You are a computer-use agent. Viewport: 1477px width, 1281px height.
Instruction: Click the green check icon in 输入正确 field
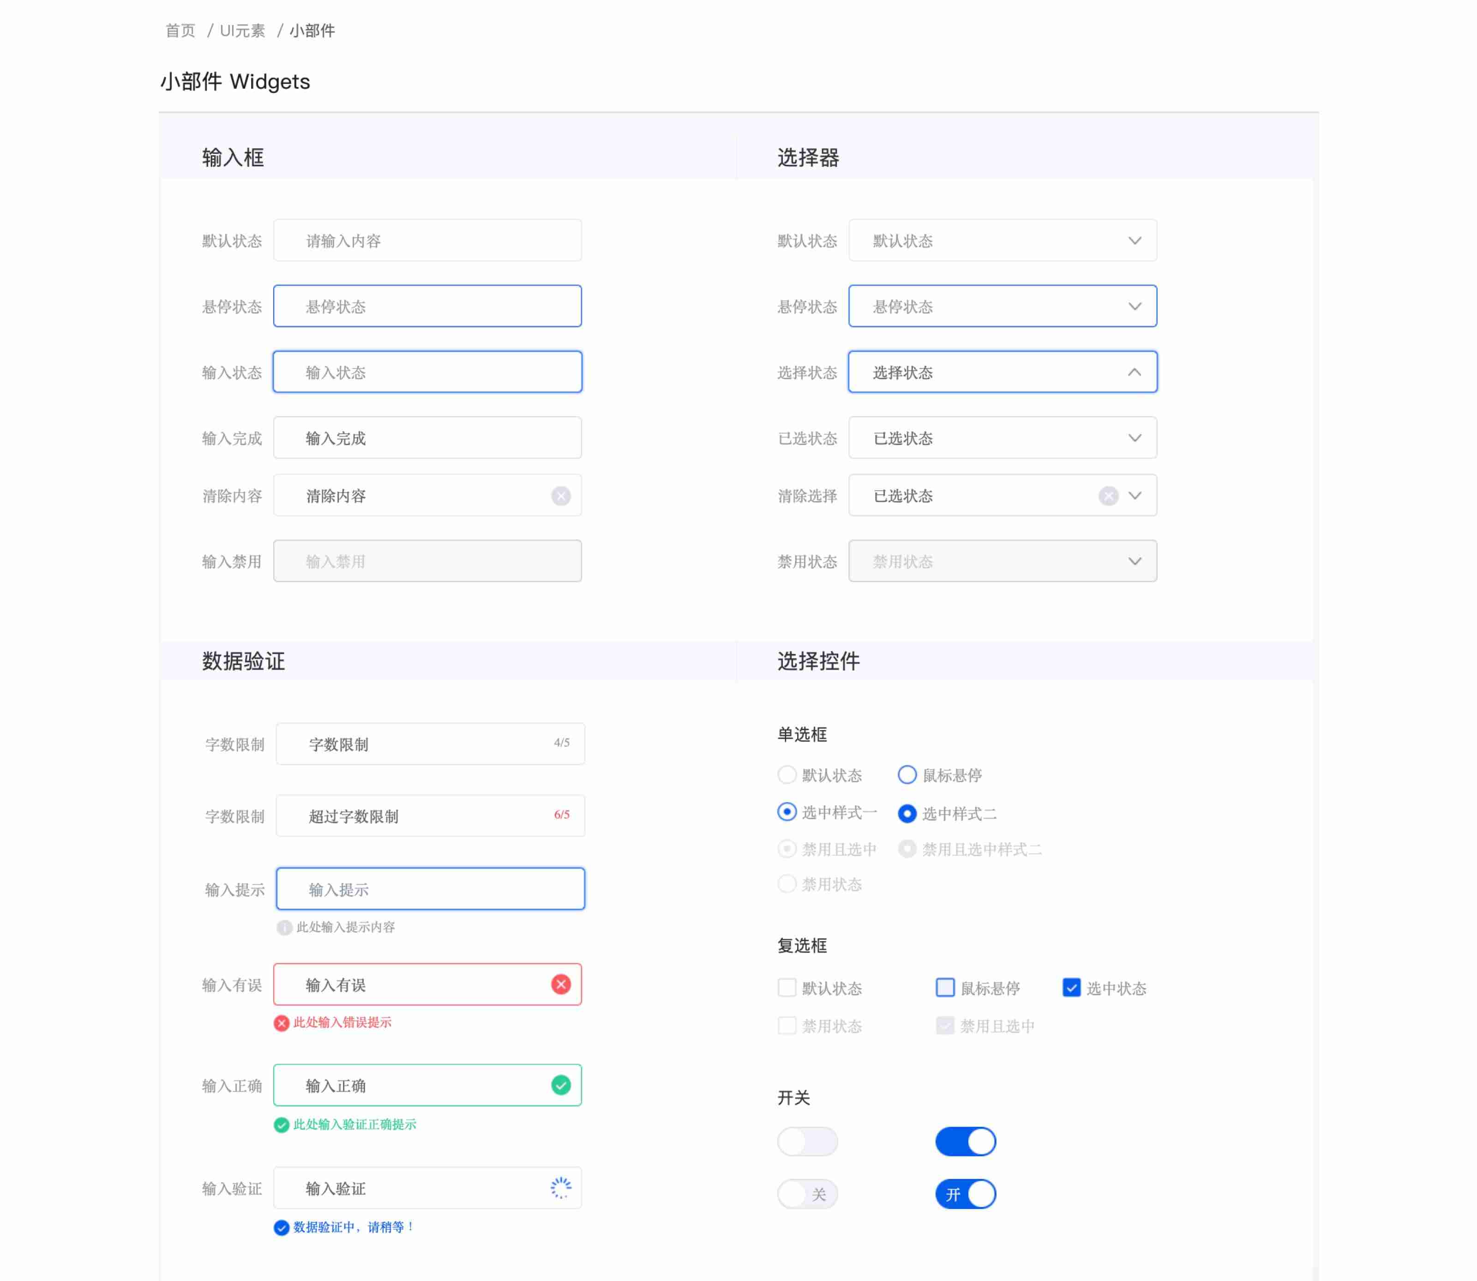561,1085
